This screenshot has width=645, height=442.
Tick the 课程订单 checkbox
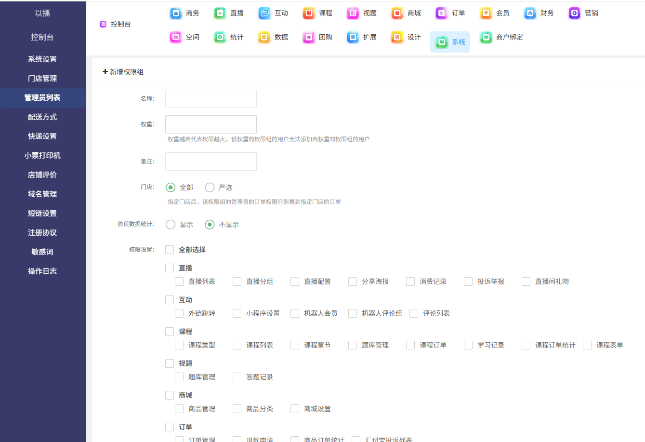tap(410, 345)
